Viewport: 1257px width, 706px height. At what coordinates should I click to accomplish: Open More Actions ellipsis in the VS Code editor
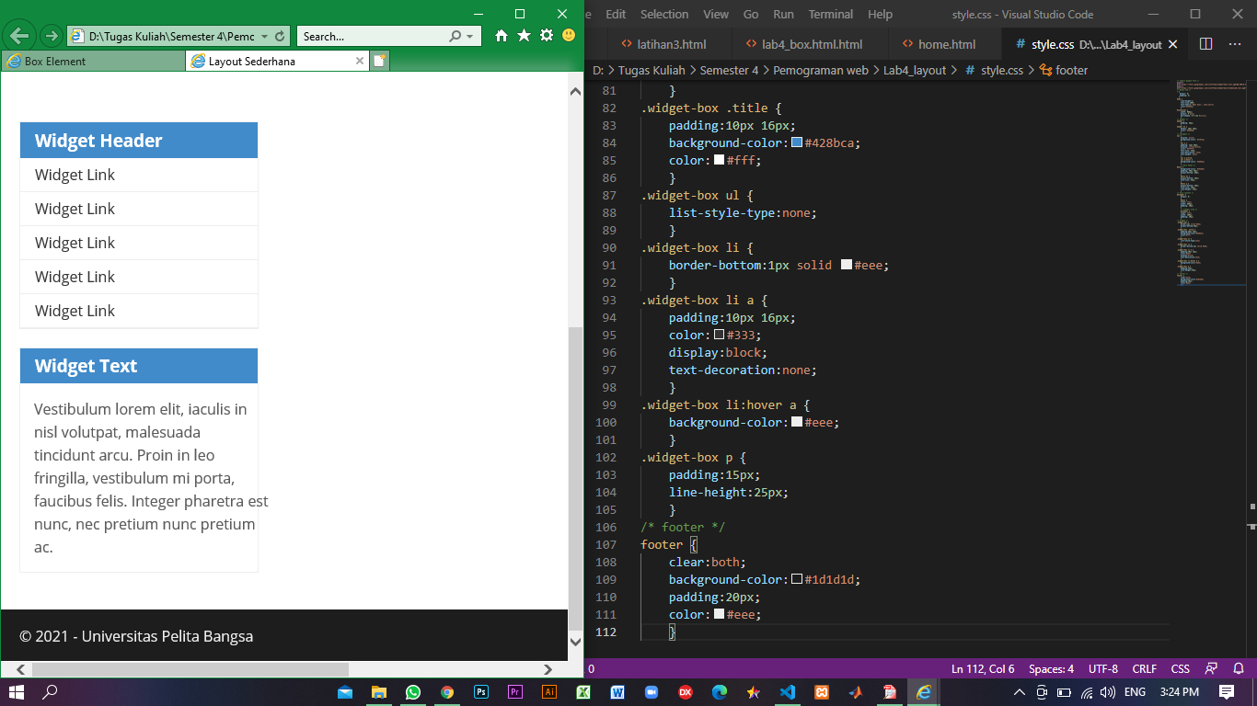point(1235,43)
